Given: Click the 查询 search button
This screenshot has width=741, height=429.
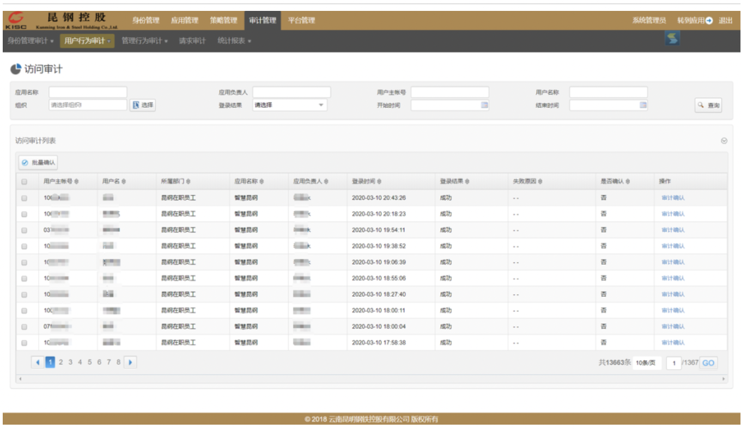Looking at the screenshot, I should click(708, 106).
